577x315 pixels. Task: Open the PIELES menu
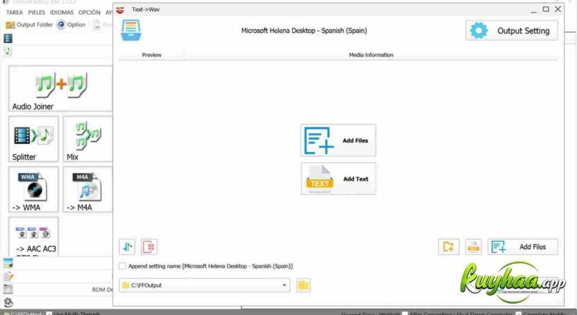pos(37,12)
